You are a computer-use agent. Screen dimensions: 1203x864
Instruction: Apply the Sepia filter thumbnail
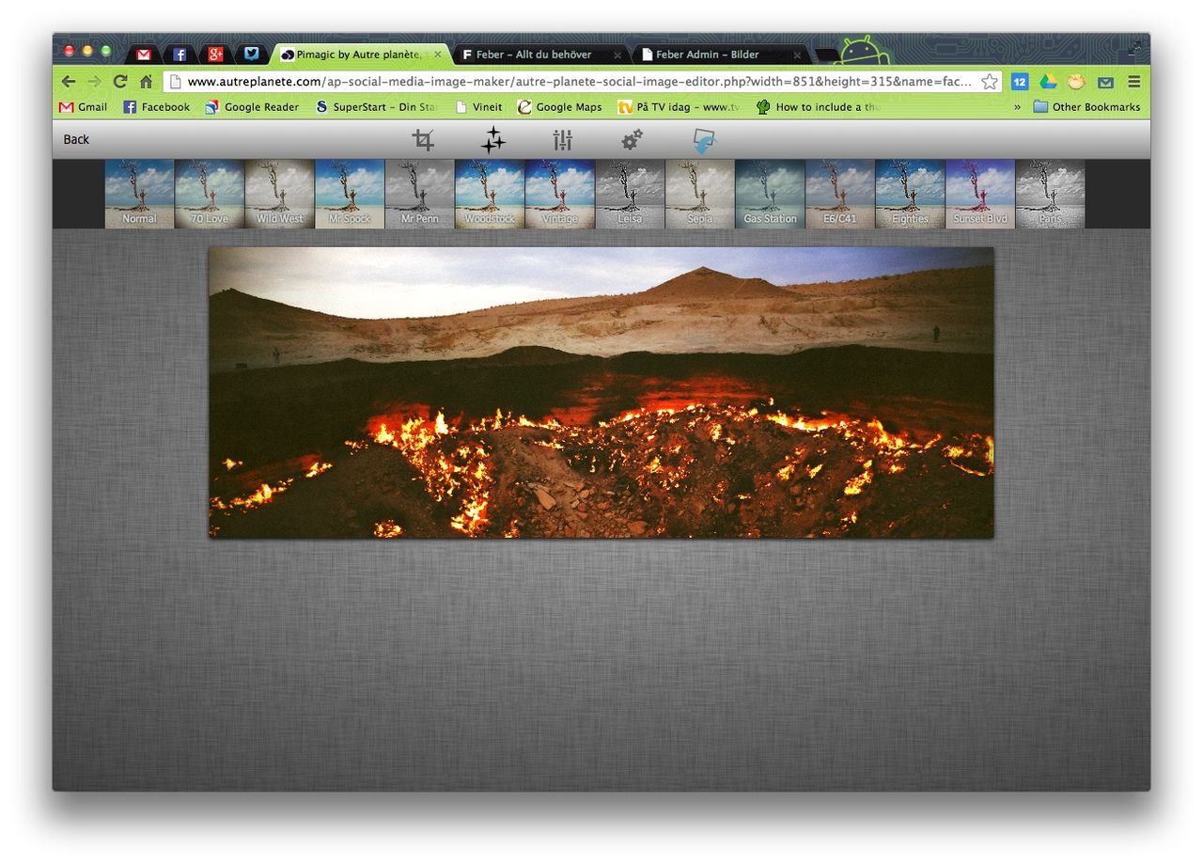click(x=699, y=194)
